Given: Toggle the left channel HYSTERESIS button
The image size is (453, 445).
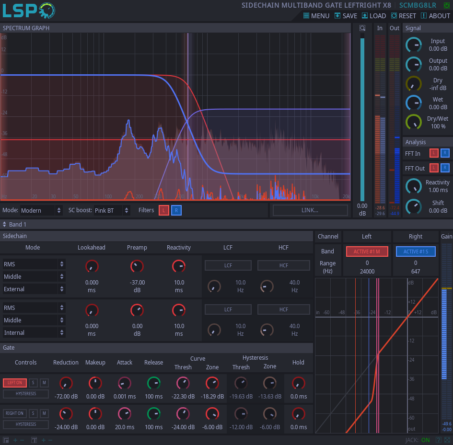Looking at the screenshot, I should [26, 394].
